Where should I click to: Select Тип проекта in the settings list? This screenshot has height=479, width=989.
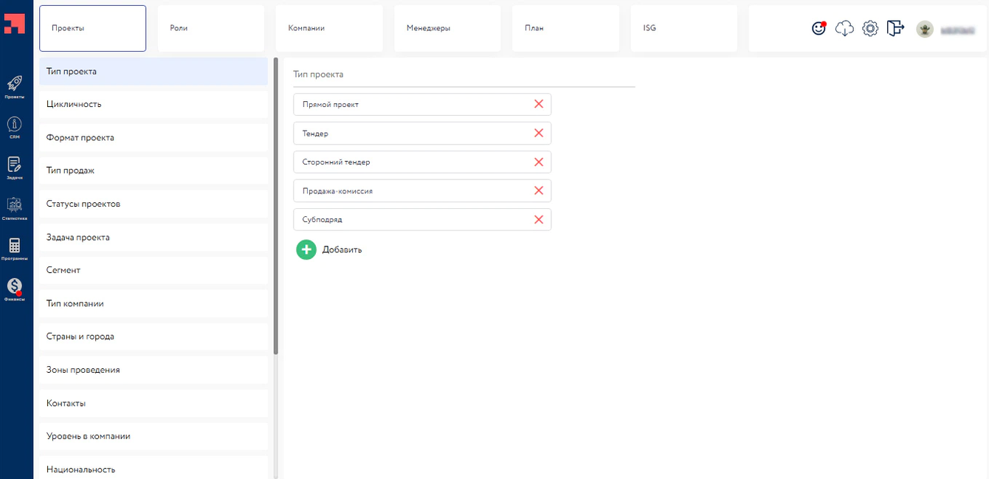coord(154,72)
